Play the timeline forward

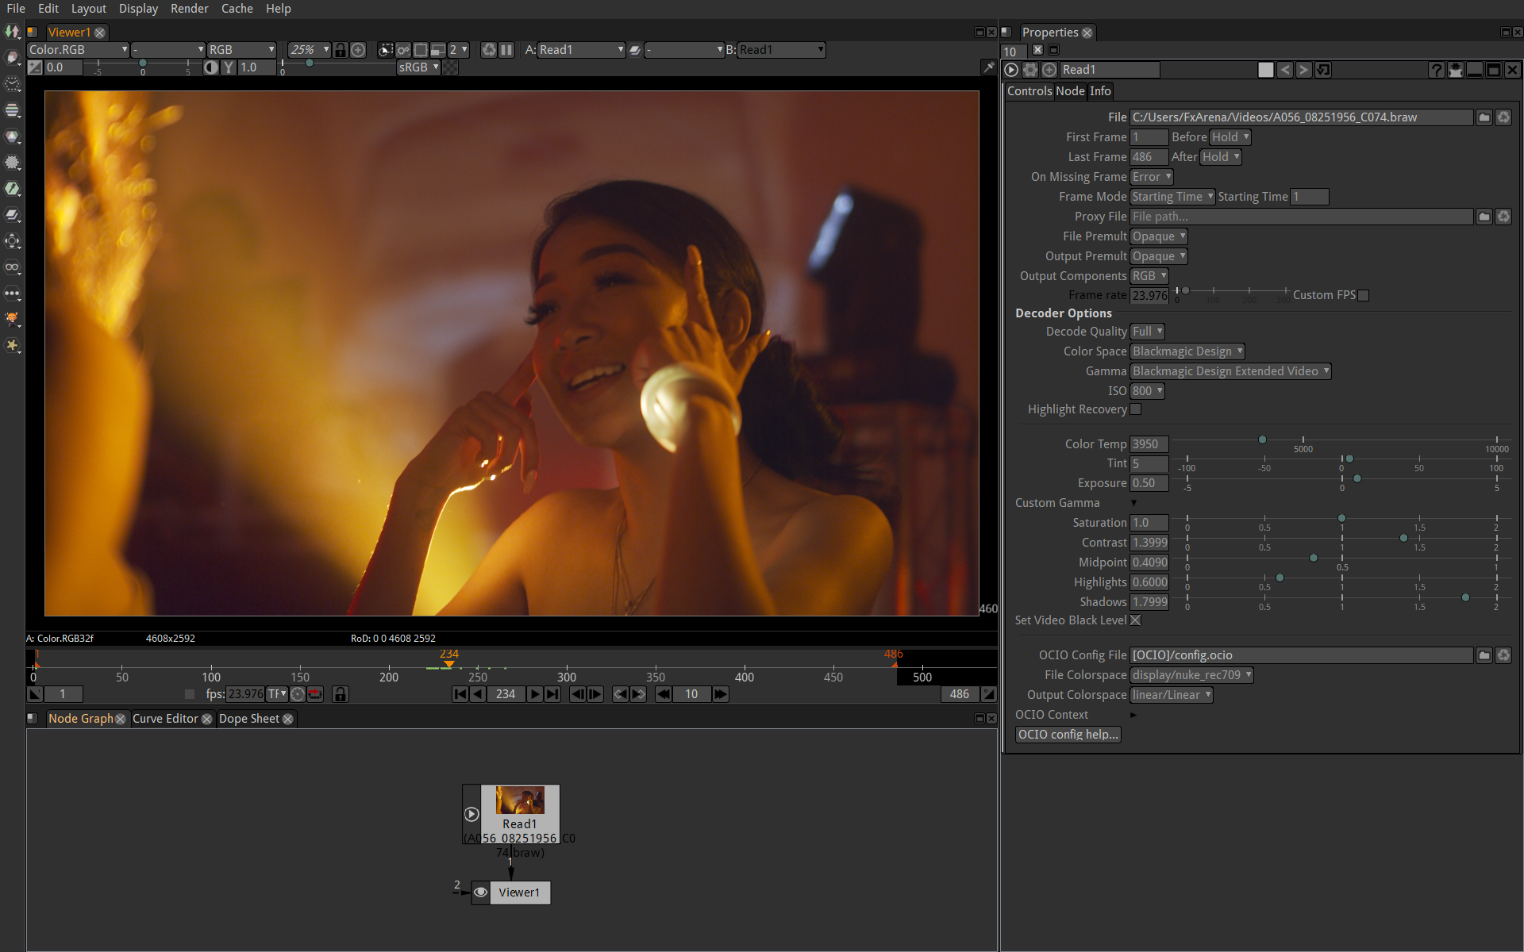pos(534,694)
